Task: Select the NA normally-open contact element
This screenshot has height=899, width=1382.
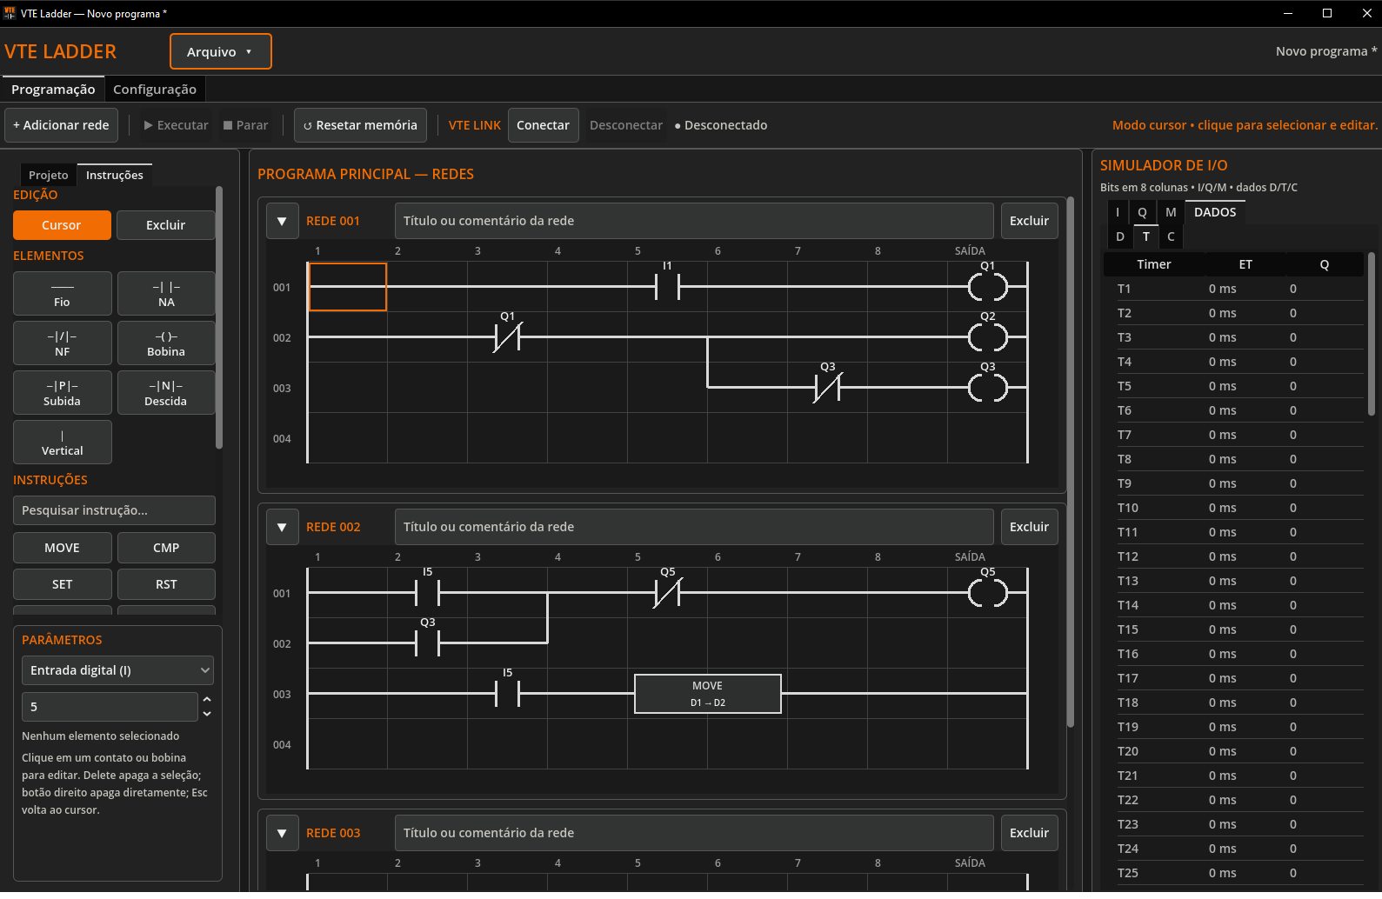Action: pos(166,293)
